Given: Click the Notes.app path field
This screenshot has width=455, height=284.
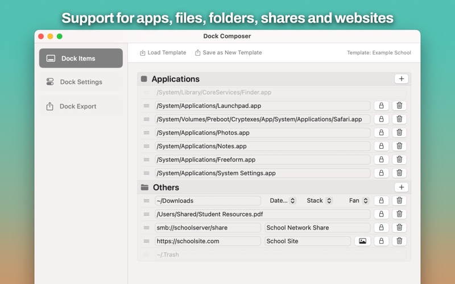Looking at the screenshot, I should (263, 146).
